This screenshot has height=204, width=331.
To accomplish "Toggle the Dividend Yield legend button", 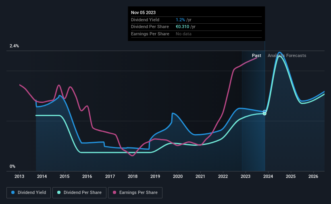I will pos(29,193).
